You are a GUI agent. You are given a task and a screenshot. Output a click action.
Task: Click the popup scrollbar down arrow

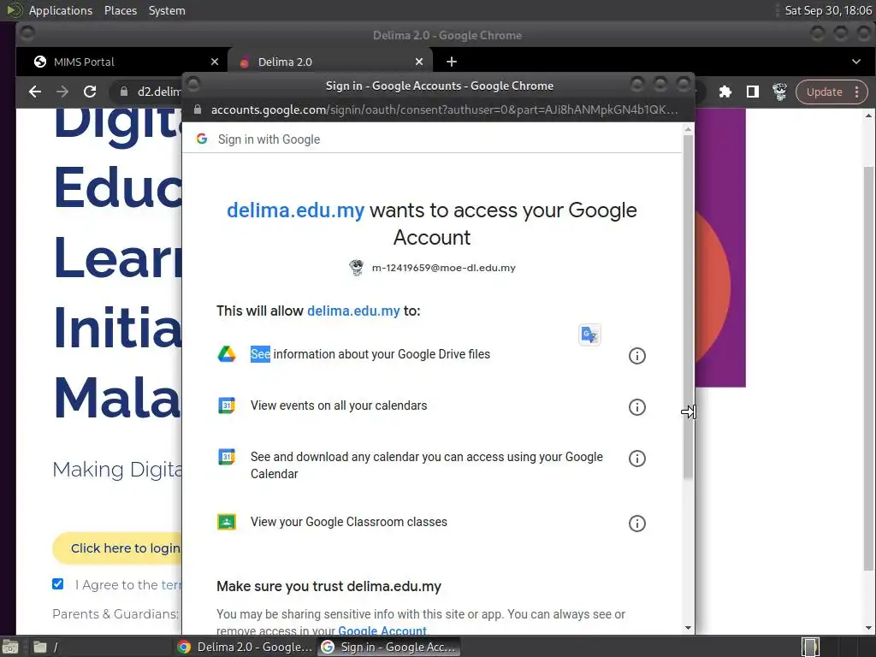(x=689, y=628)
